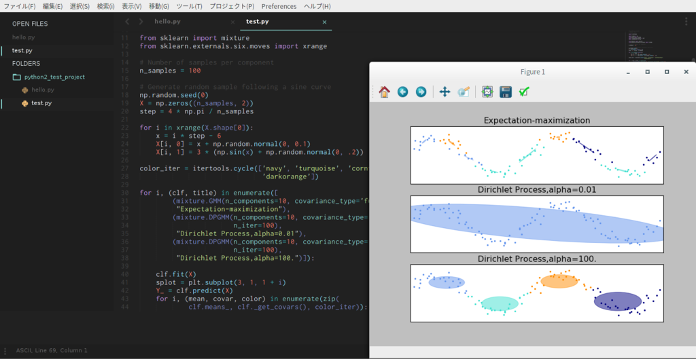Maximize the Figure 1 window

pos(667,72)
